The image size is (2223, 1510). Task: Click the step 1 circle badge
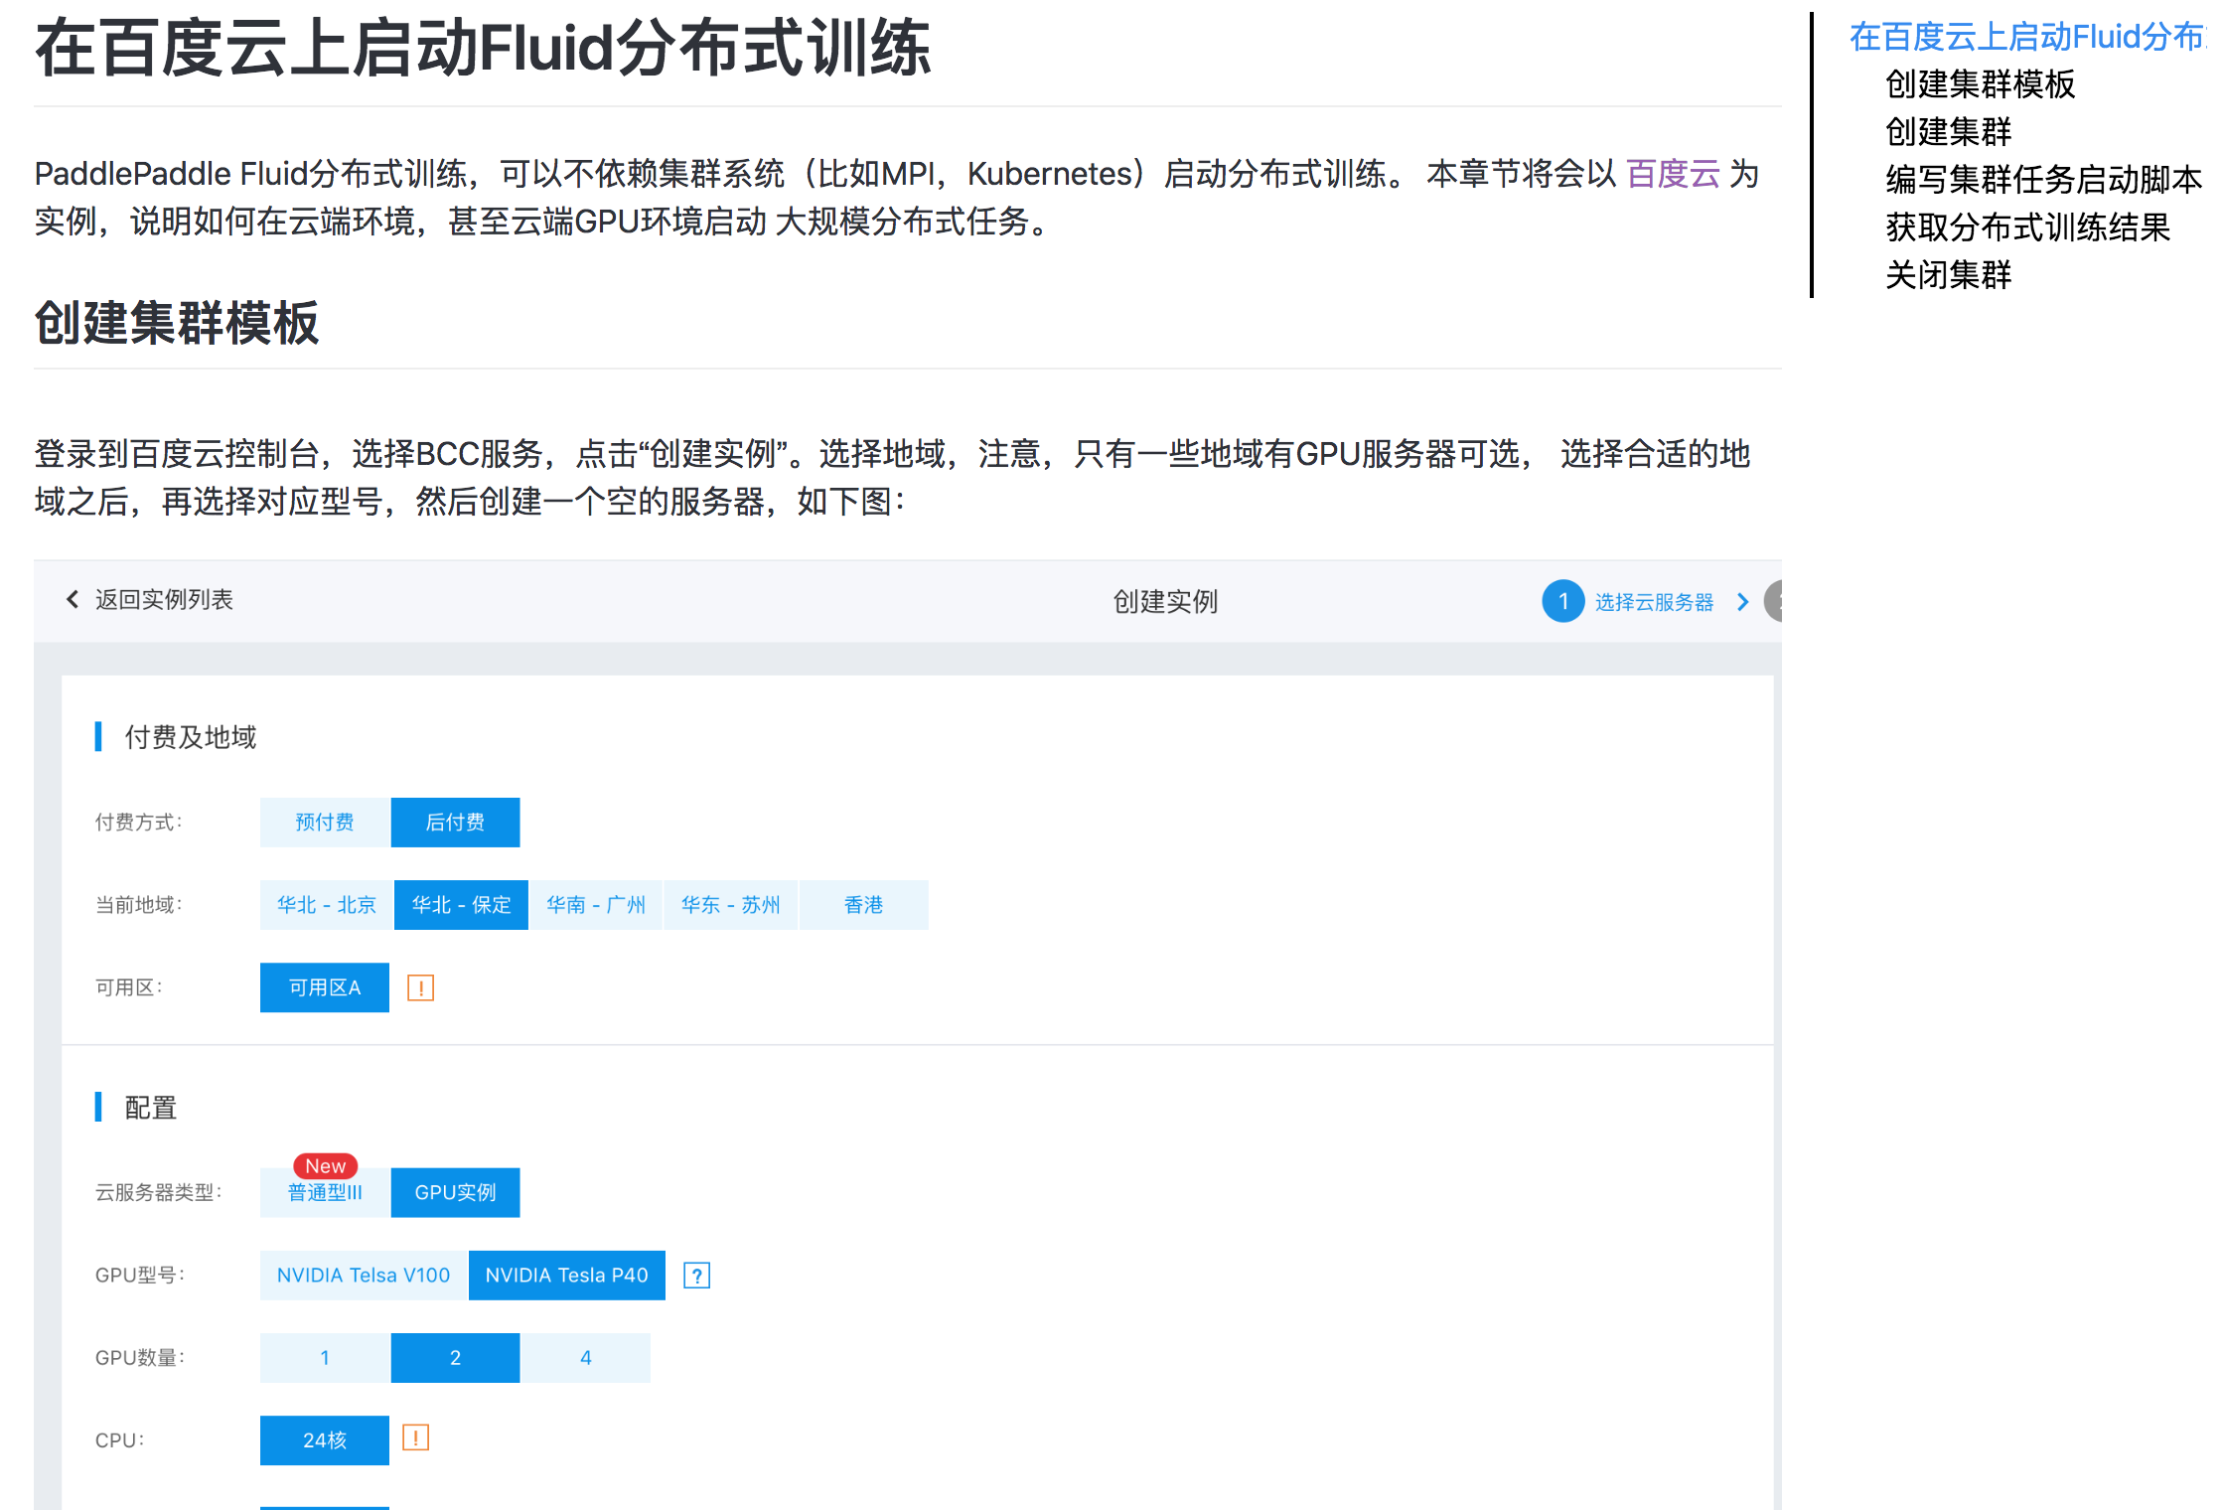(x=1562, y=601)
